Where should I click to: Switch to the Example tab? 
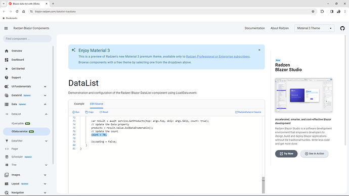click(x=79, y=104)
